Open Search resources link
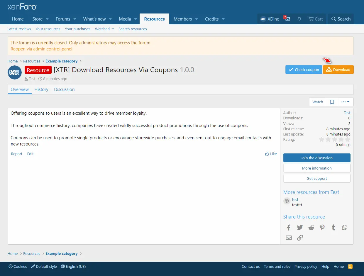Screen dimensions: 364x276 (133, 29)
